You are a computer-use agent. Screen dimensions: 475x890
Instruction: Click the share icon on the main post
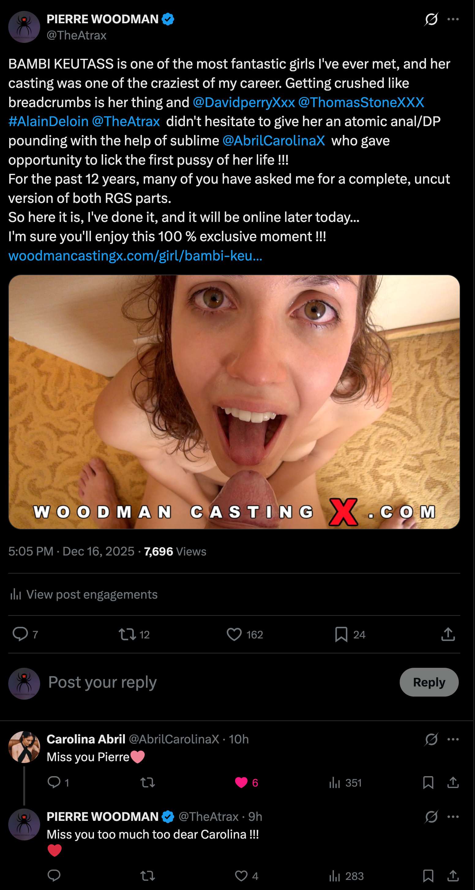pos(448,634)
